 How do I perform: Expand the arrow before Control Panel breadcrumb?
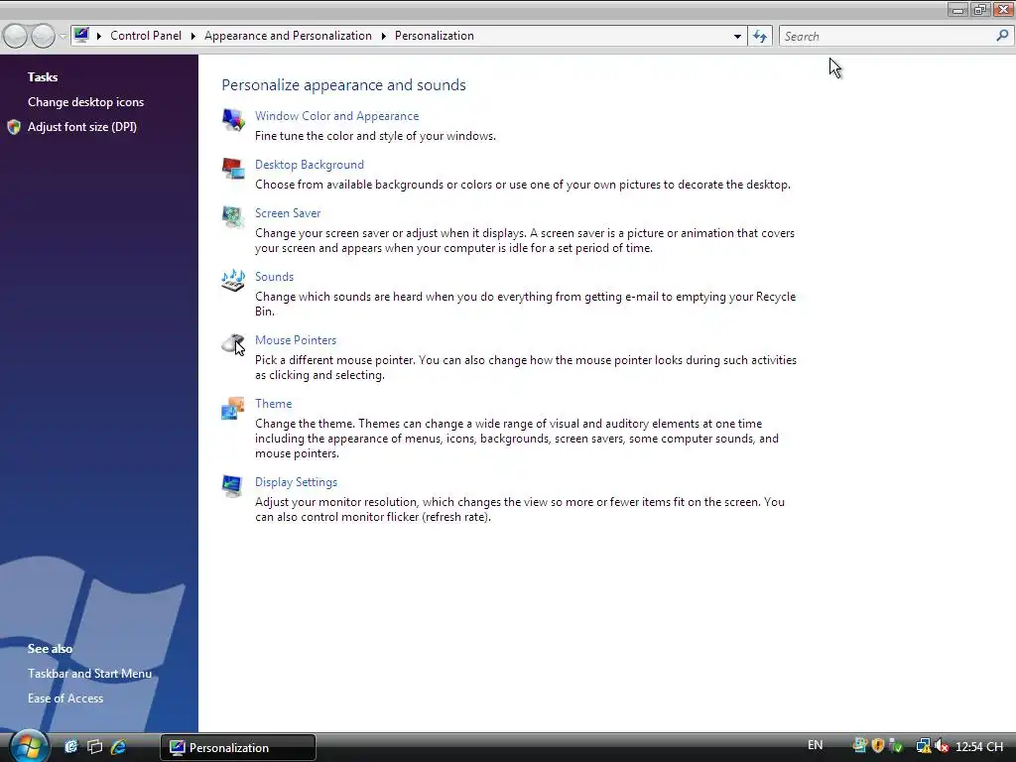(x=98, y=36)
